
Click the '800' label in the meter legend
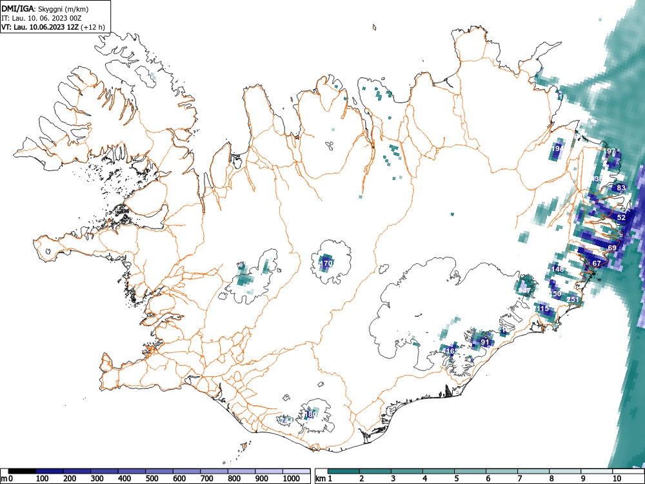pos(234,479)
